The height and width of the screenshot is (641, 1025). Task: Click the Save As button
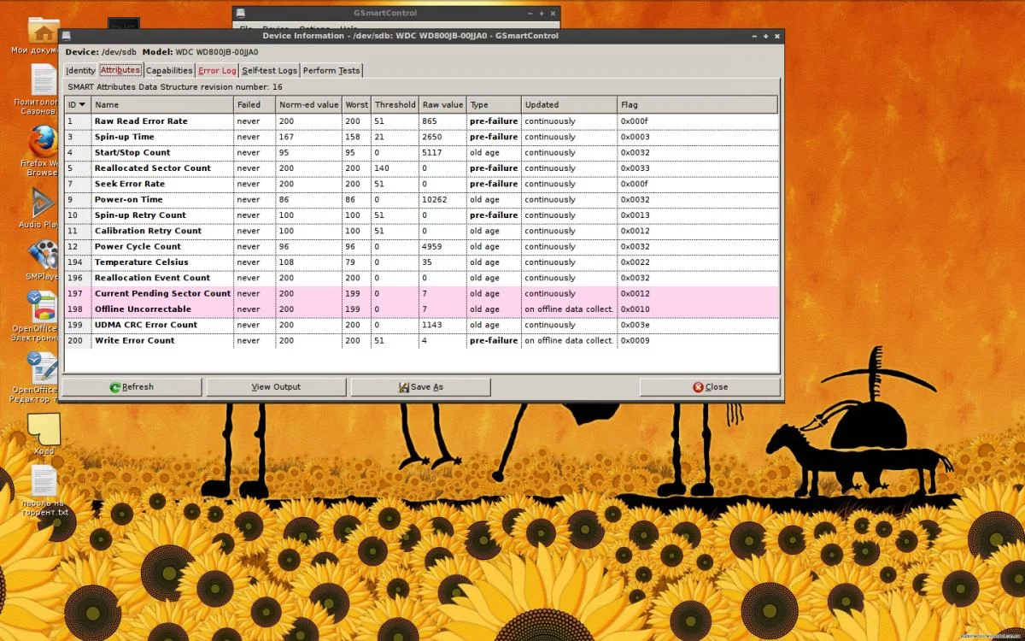(x=420, y=387)
